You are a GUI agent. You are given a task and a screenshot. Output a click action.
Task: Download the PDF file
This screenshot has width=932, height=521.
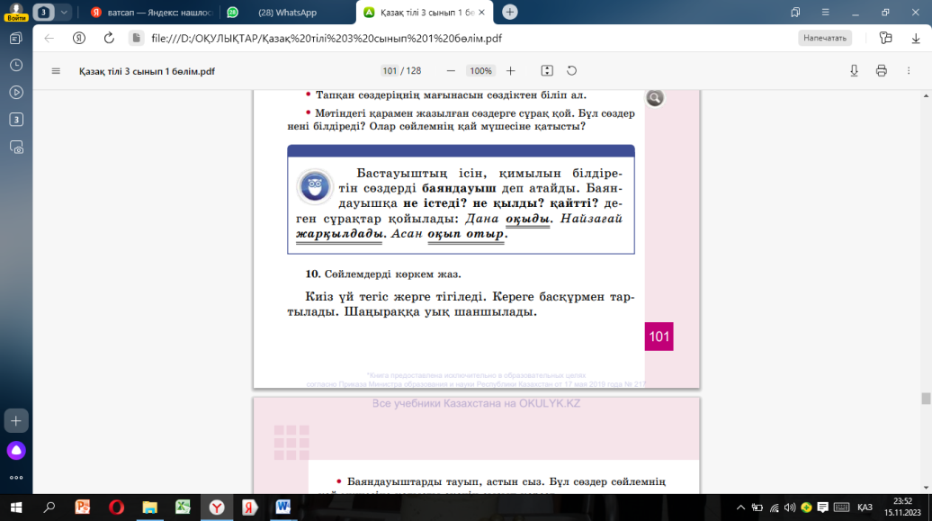point(854,71)
